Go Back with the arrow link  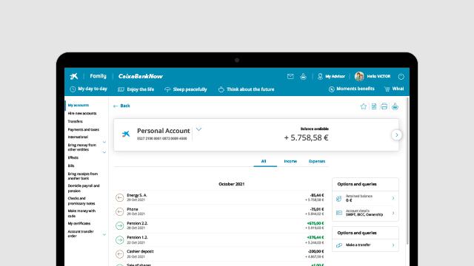pyautogui.click(x=121, y=106)
